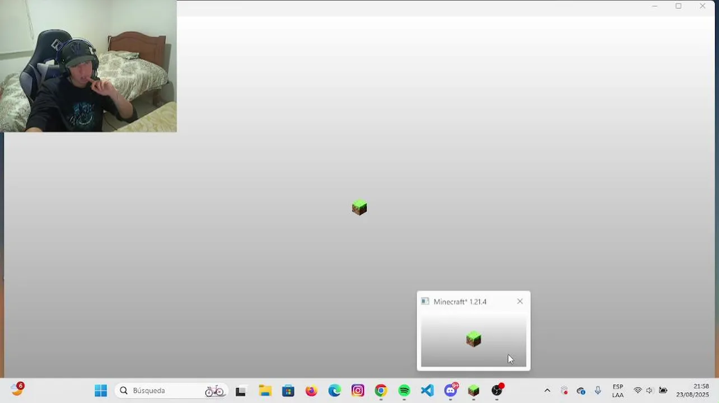Image resolution: width=719 pixels, height=403 pixels.
Task: Minimize the Minecraft window
Action: 655,6
